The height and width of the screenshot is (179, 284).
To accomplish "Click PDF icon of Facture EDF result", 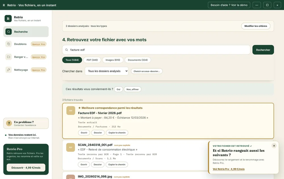I will pos(71,110).
